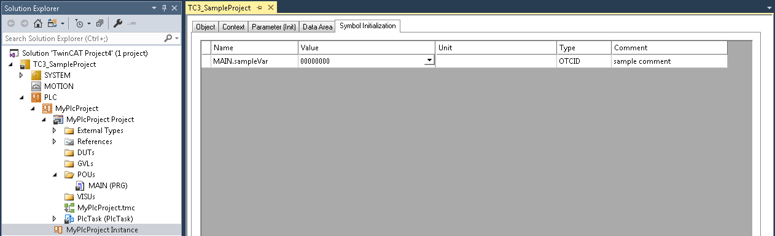Screen dimensions: 775x236
Task: Click the MyPlcProject Project node icon
Action: [58, 120]
